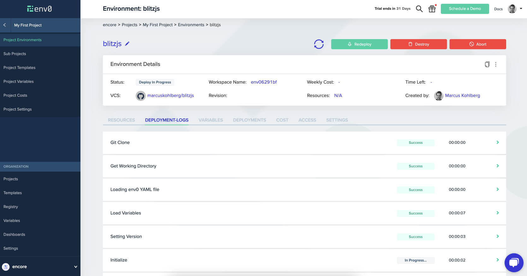Expand the Git Clone log step
Screen dimensions: 527x276
click(x=498, y=143)
